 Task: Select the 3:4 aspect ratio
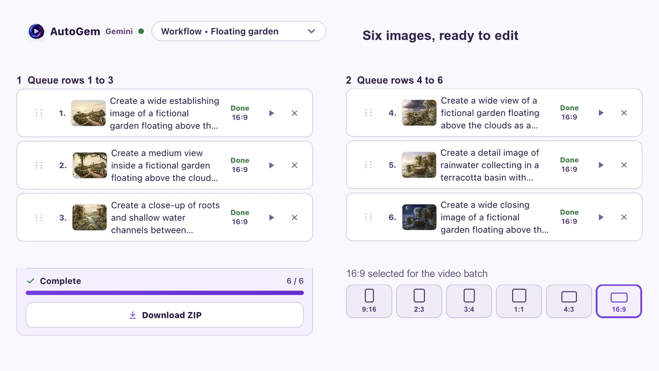pyautogui.click(x=469, y=301)
